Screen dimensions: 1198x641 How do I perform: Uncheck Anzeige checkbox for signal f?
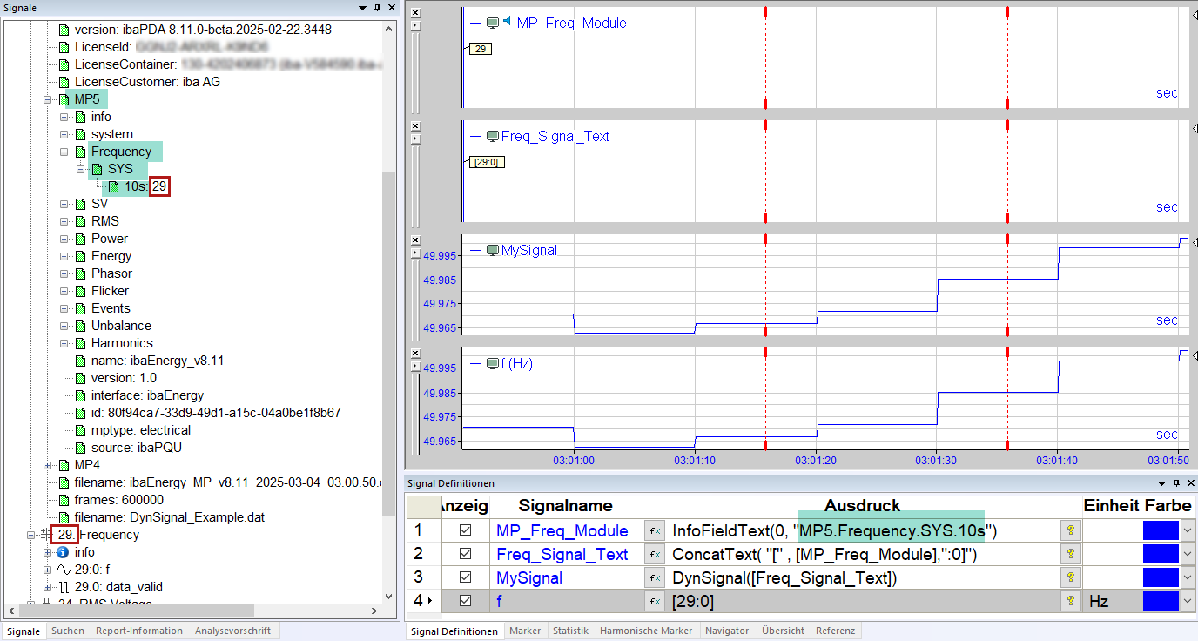click(x=465, y=601)
